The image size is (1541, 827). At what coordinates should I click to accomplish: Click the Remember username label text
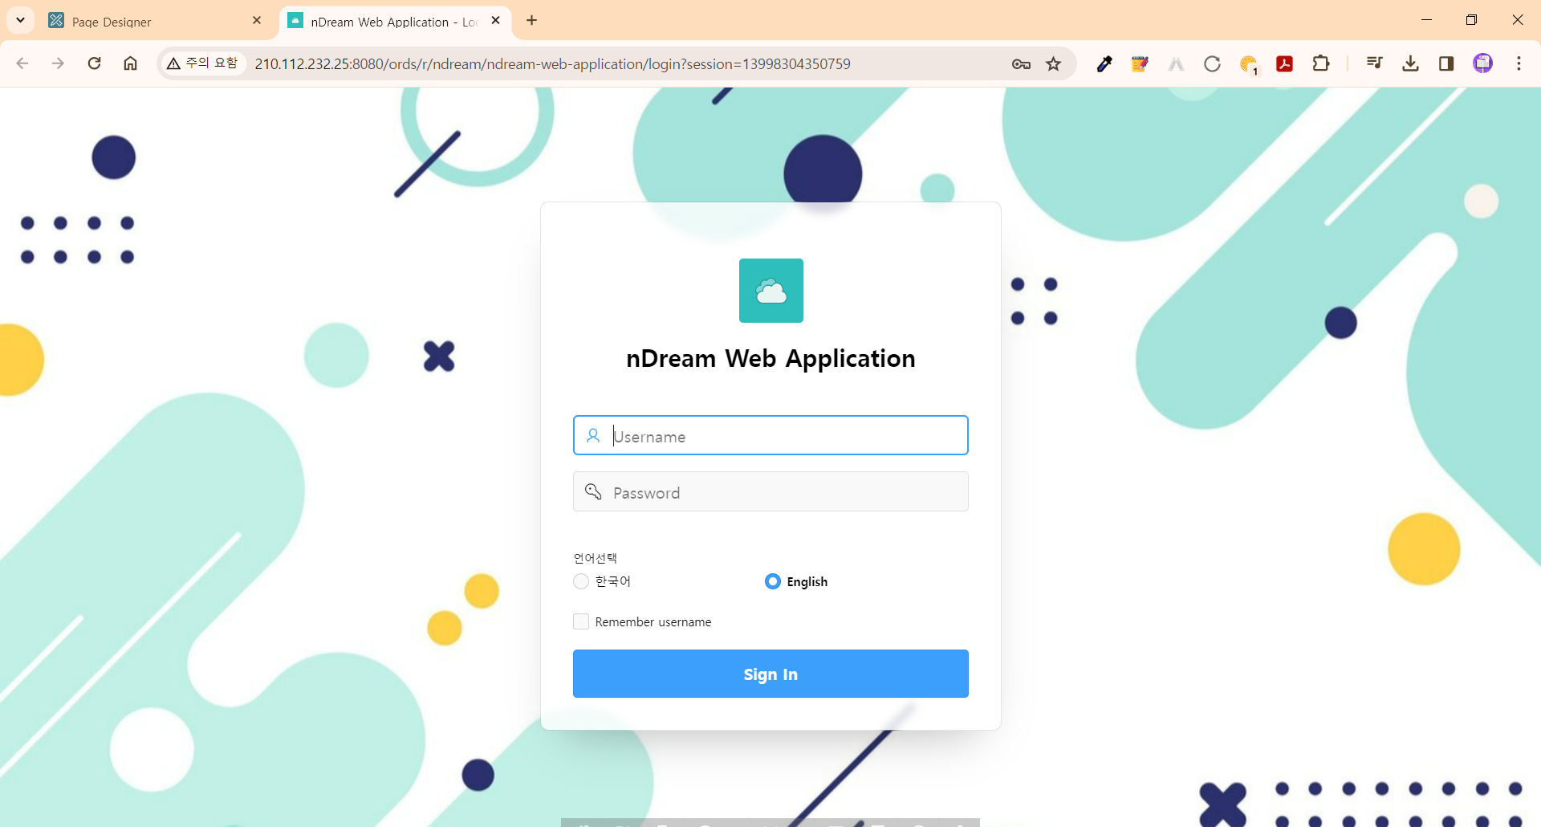click(653, 622)
